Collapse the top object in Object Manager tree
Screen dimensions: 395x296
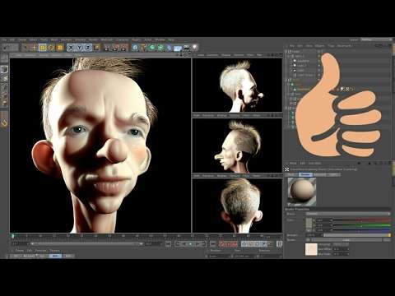[286, 51]
